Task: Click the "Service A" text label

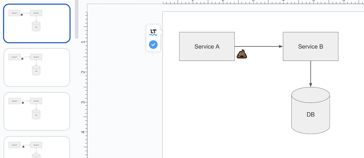Action: point(207,47)
